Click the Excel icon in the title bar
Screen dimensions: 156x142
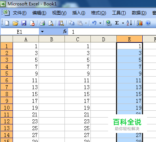(x=3, y=4)
